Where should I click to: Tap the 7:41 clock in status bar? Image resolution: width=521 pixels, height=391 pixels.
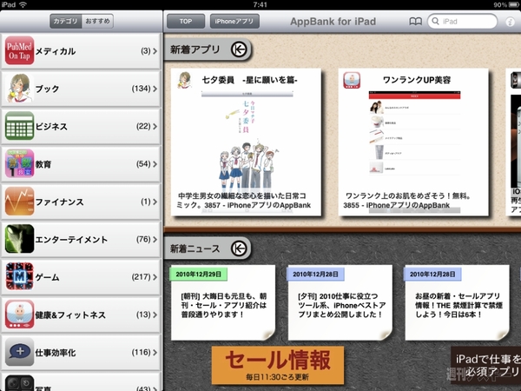[x=260, y=4]
